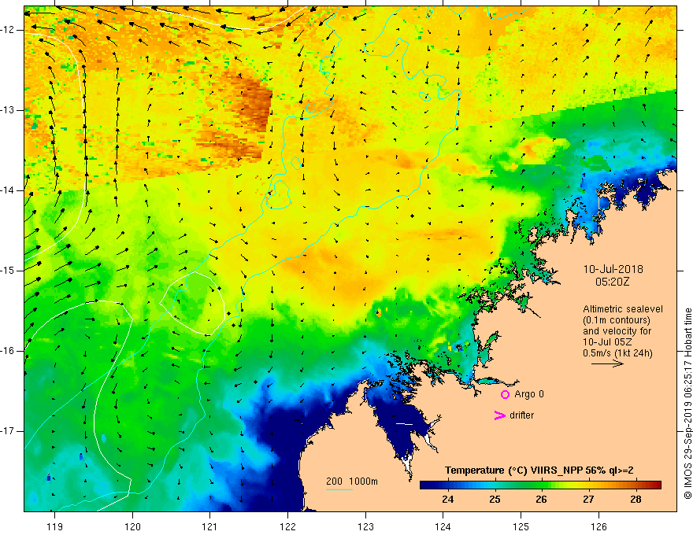
Task: Click the "10-Jul-2018" date text
Action: click(x=613, y=269)
